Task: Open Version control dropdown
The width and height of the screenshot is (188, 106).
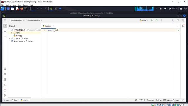Action: [x=35, y=21]
